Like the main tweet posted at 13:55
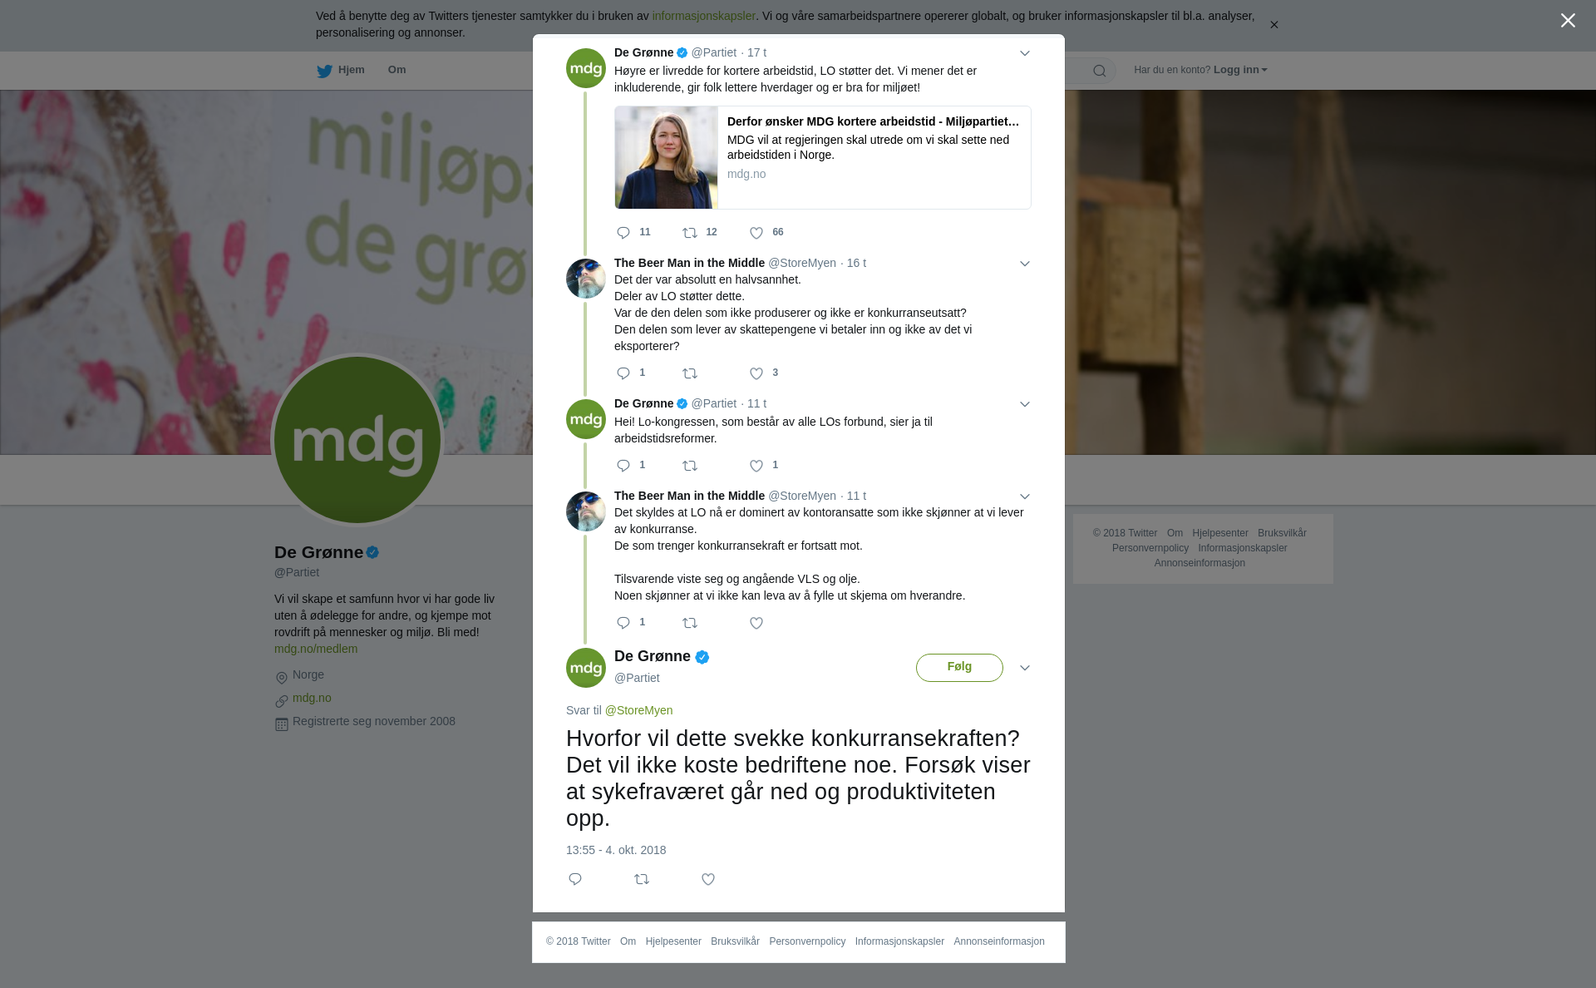Viewport: 1596px width, 988px height. coord(708,879)
